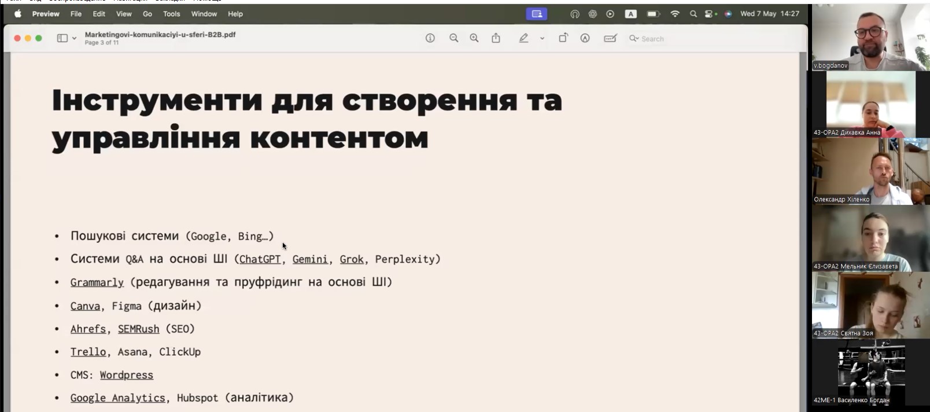
Task: Zoom in using the magnifier plus icon
Action: (474, 38)
